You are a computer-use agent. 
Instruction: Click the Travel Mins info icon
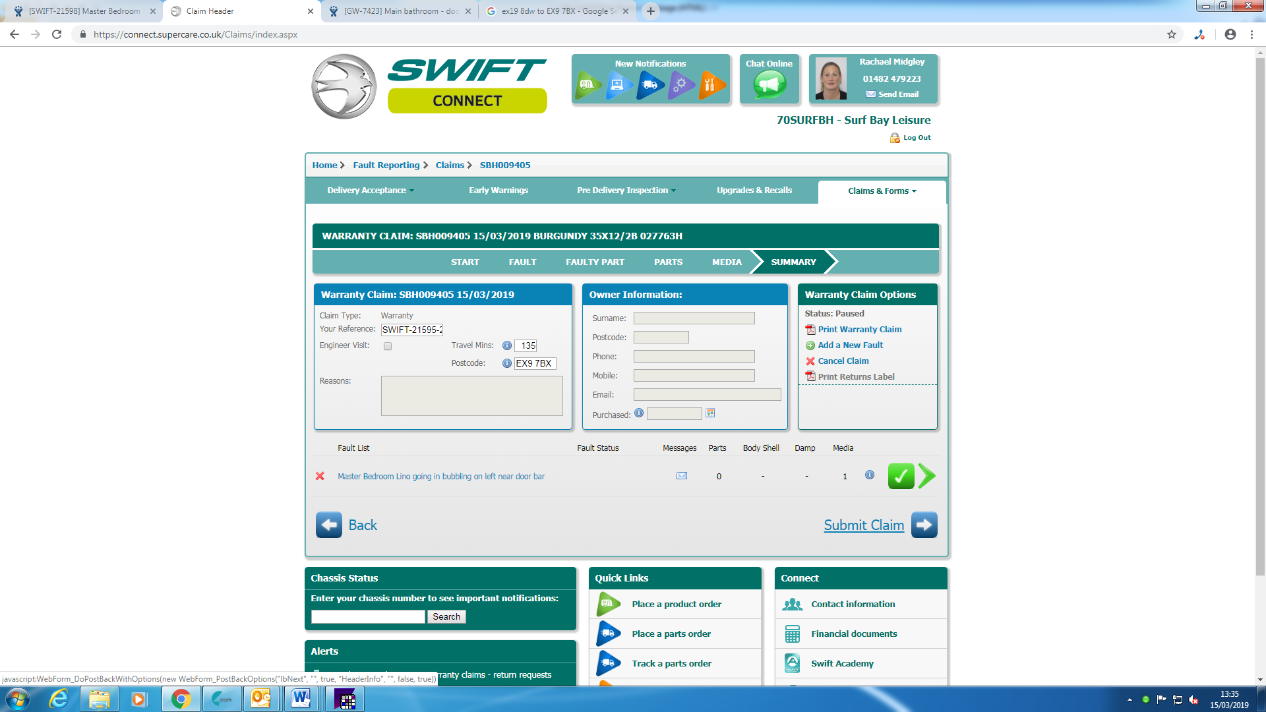click(507, 345)
